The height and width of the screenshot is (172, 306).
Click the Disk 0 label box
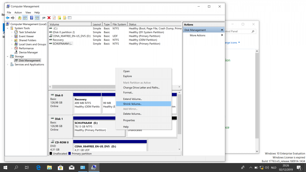[60, 103]
